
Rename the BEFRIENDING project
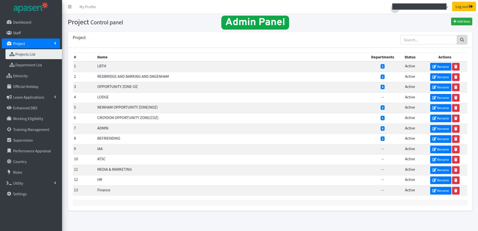tap(440, 139)
